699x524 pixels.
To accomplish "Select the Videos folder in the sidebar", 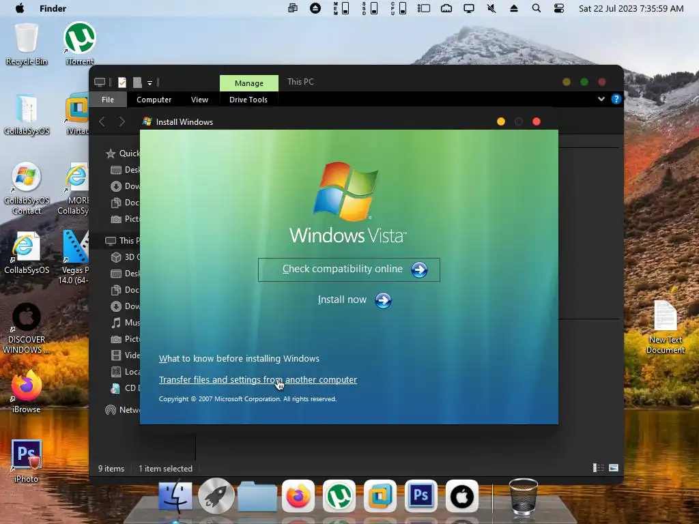I will coord(126,355).
